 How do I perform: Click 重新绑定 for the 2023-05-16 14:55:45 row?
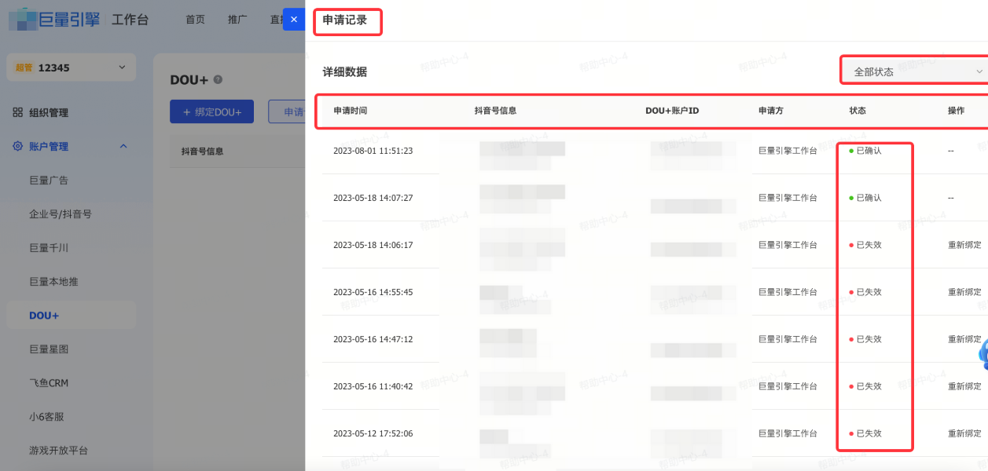coord(964,292)
